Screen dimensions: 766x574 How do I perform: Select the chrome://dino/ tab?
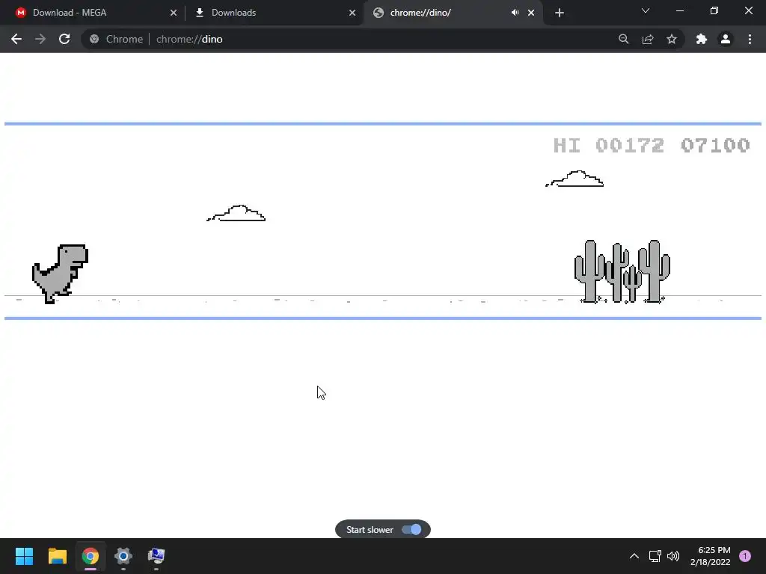click(453, 13)
